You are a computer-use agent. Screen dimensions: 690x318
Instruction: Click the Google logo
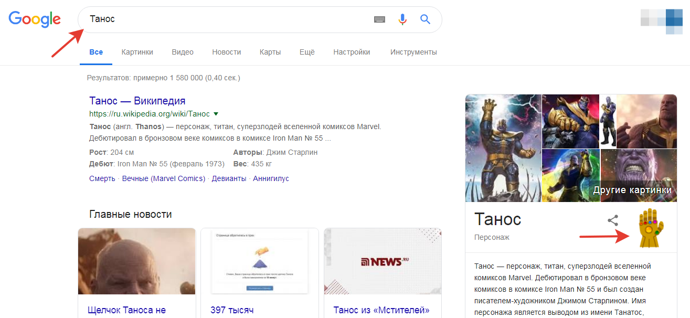(35, 19)
